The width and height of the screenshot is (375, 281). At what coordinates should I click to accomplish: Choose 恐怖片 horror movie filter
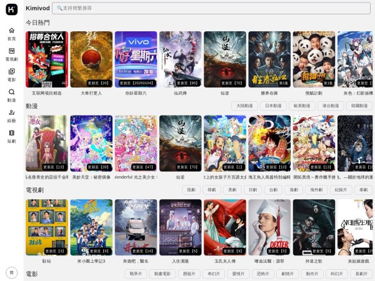[x=263, y=274]
